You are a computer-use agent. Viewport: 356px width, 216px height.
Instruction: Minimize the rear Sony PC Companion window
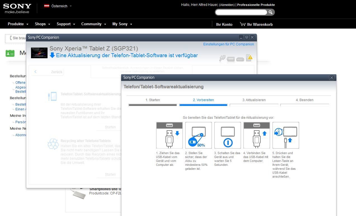(x=241, y=37)
